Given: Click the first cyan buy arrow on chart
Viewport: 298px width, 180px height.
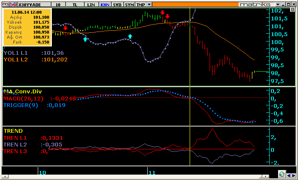Looking at the screenshot, I should (85, 39).
